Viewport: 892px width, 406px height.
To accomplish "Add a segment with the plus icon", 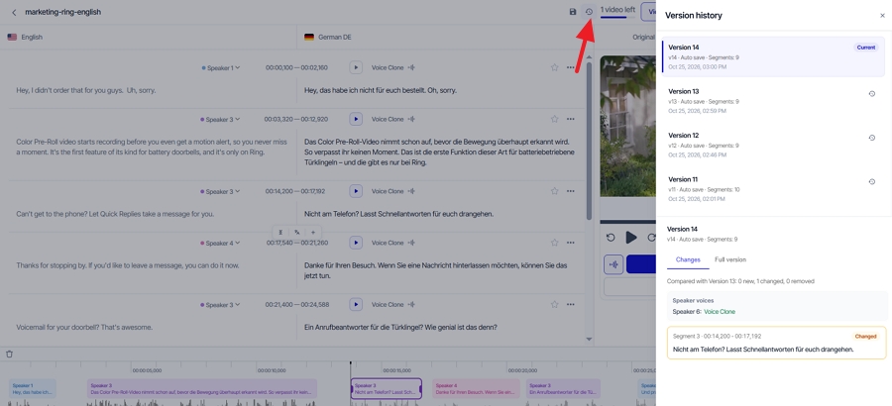I will [313, 232].
